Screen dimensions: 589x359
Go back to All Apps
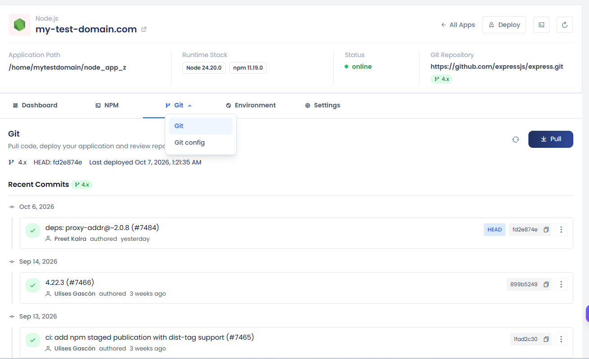tap(458, 25)
